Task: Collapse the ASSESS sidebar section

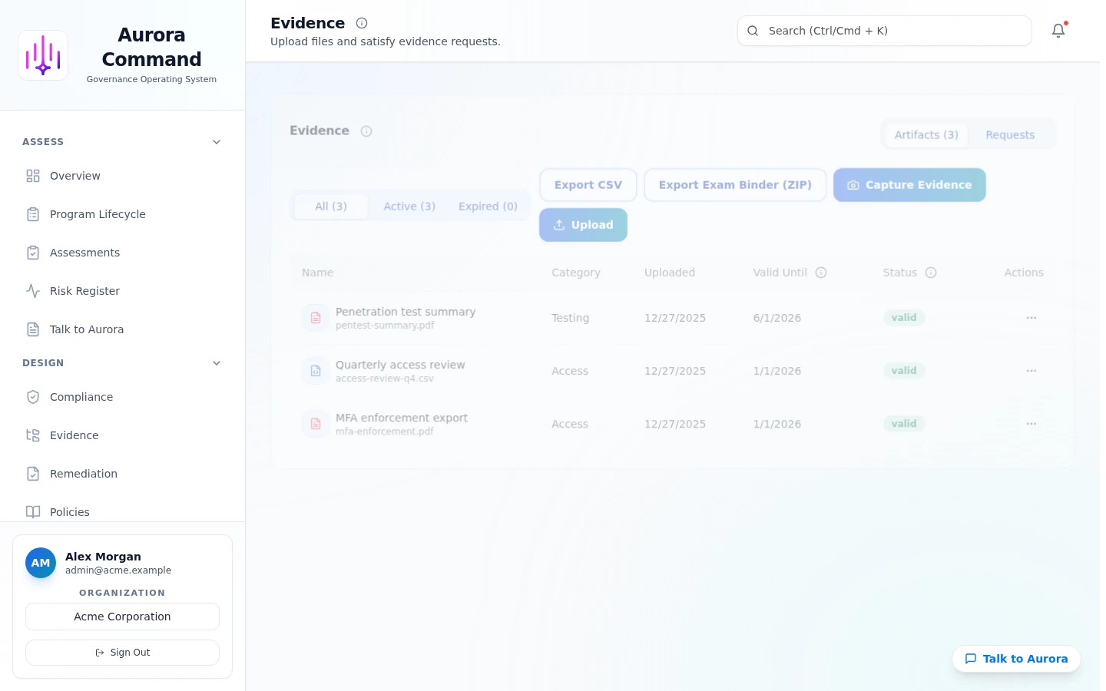Action: (217, 142)
